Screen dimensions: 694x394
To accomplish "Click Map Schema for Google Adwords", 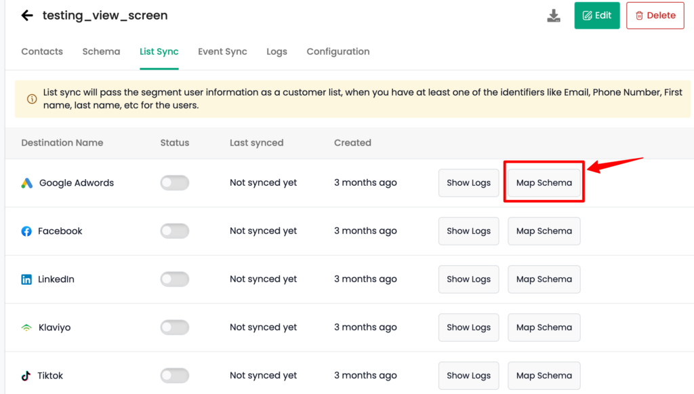I will click(x=544, y=183).
